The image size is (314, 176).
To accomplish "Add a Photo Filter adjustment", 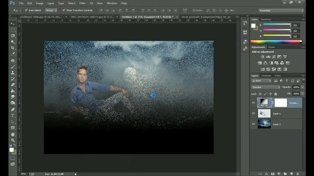I will coord(277,63).
